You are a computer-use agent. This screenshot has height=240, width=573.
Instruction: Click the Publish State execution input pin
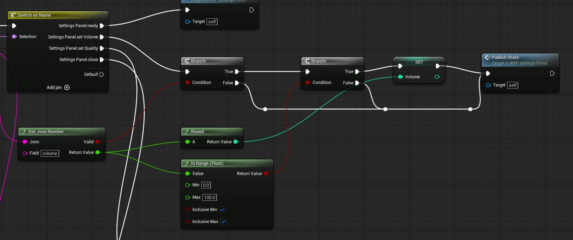488,73
